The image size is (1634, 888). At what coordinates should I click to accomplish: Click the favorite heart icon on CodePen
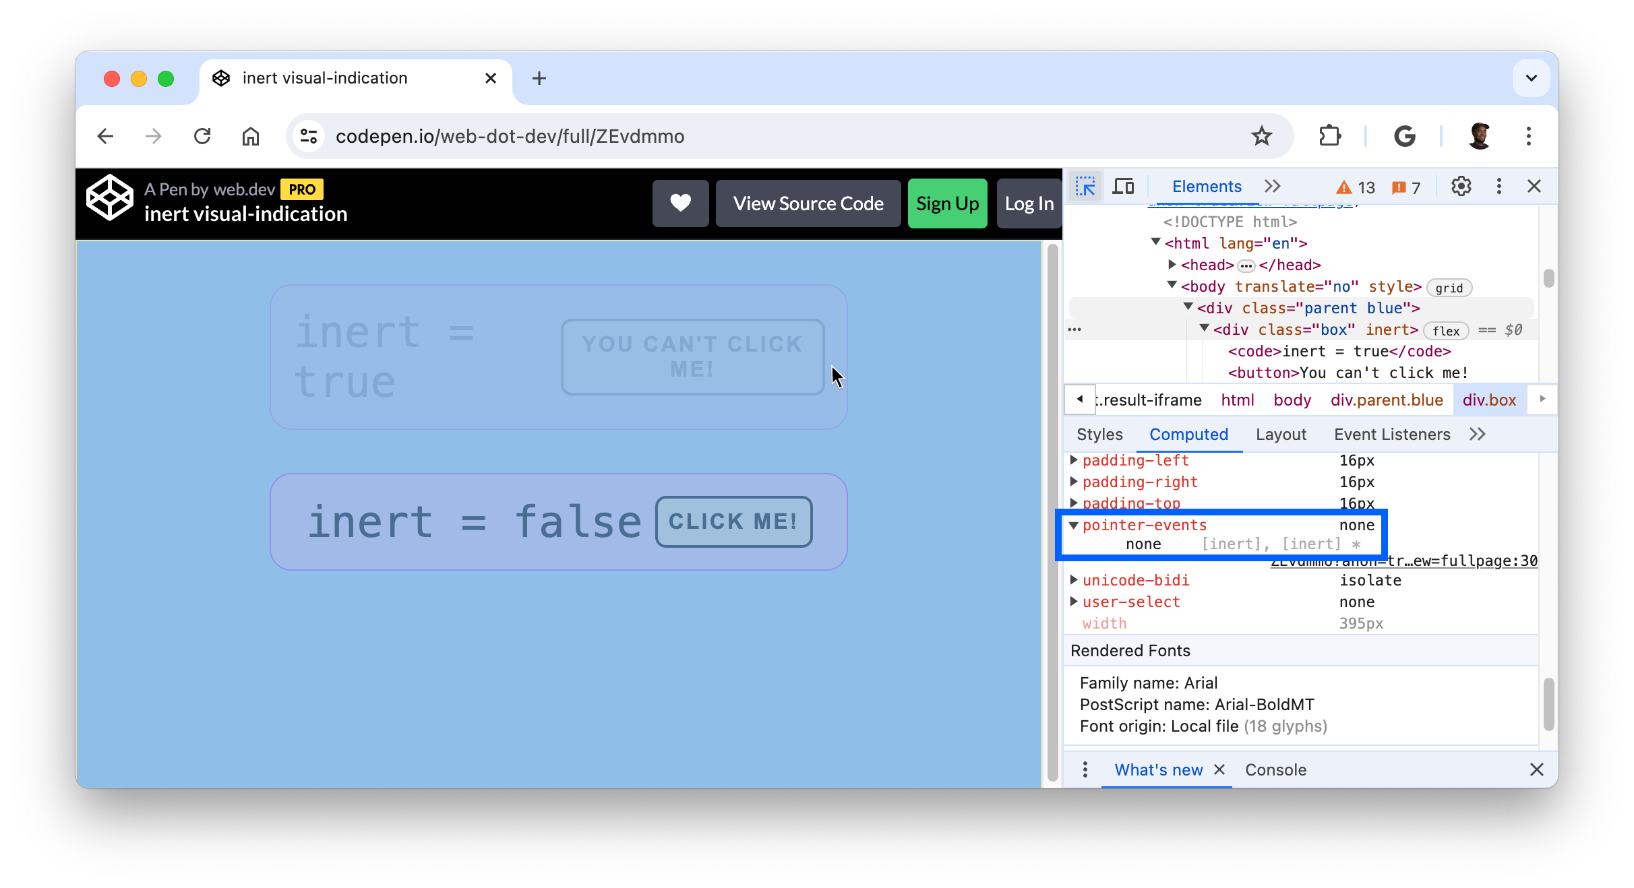pos(682,202)
